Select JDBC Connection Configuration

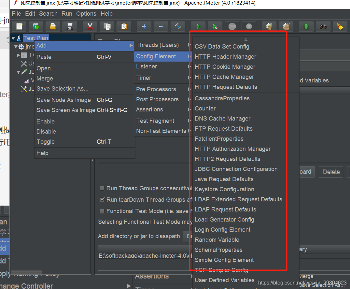(x=245, y=169)
